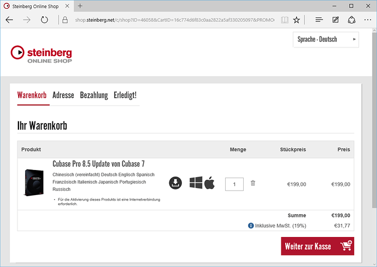Make a web note with pen icon

(x=335, y=20)
